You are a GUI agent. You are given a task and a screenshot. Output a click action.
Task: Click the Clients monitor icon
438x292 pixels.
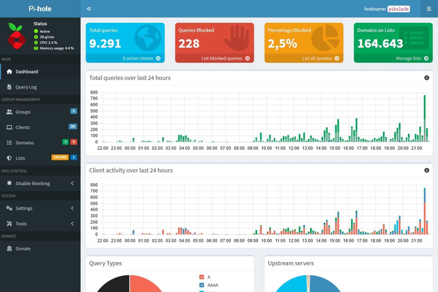pyautogui.click(x=9, y=127)
